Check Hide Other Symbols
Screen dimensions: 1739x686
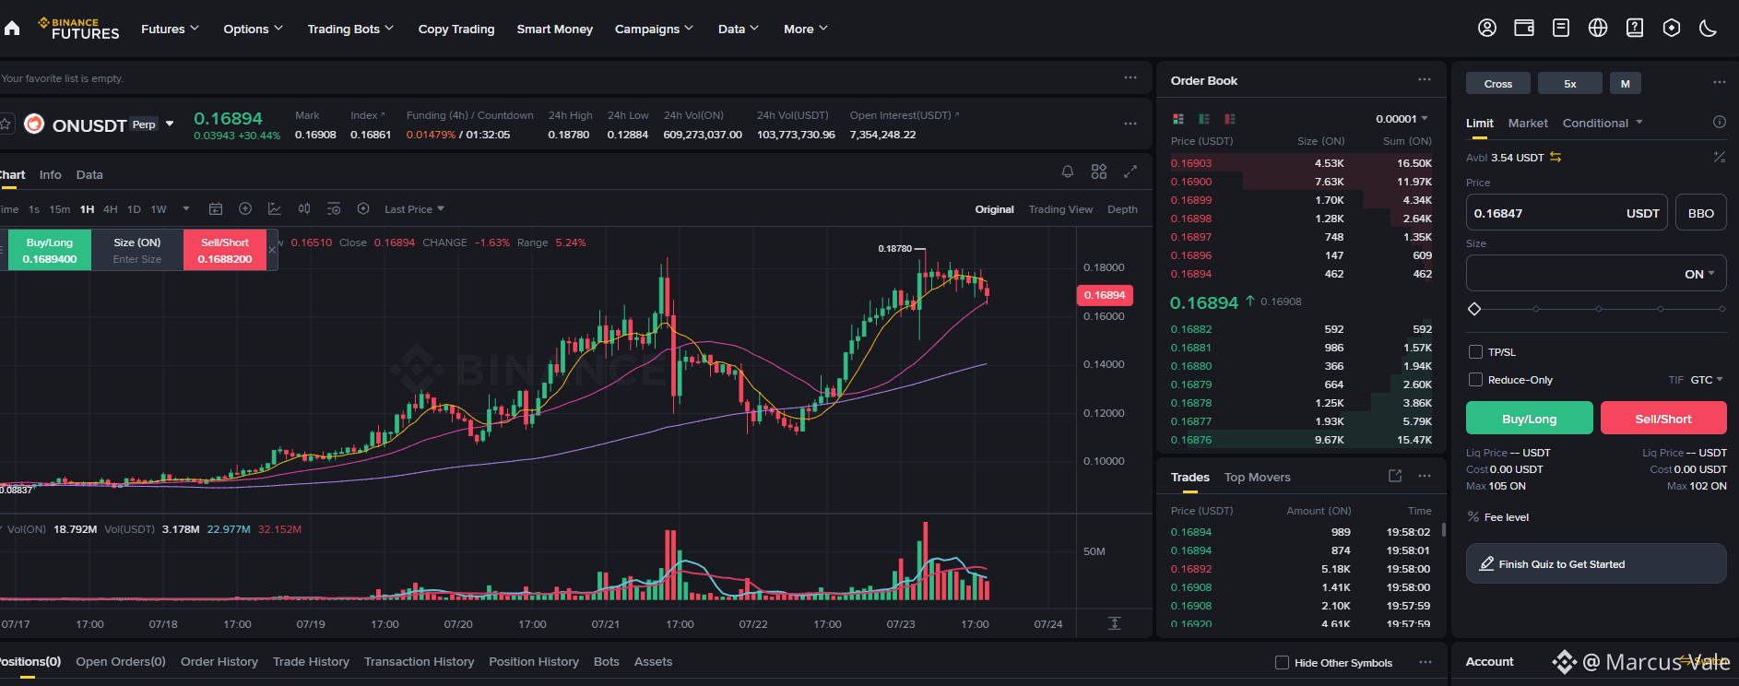coord(1282,663)
